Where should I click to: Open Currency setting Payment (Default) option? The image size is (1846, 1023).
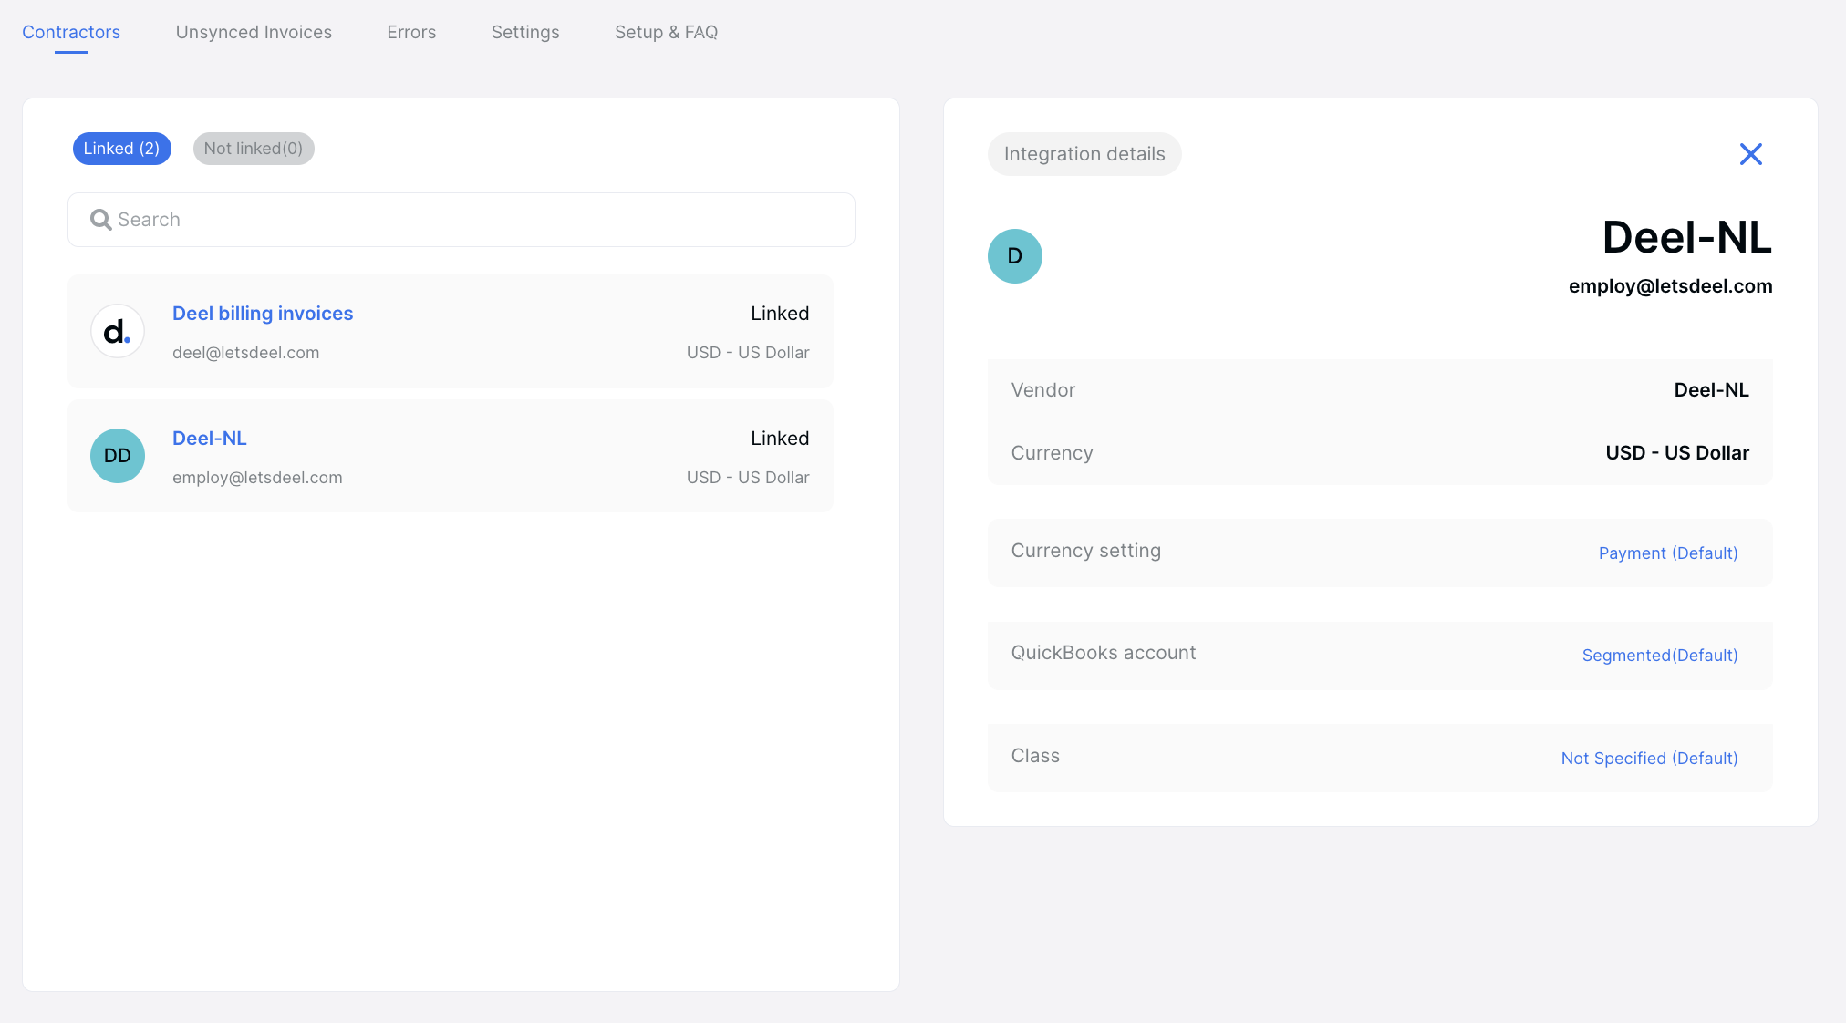click(1667, 553)
